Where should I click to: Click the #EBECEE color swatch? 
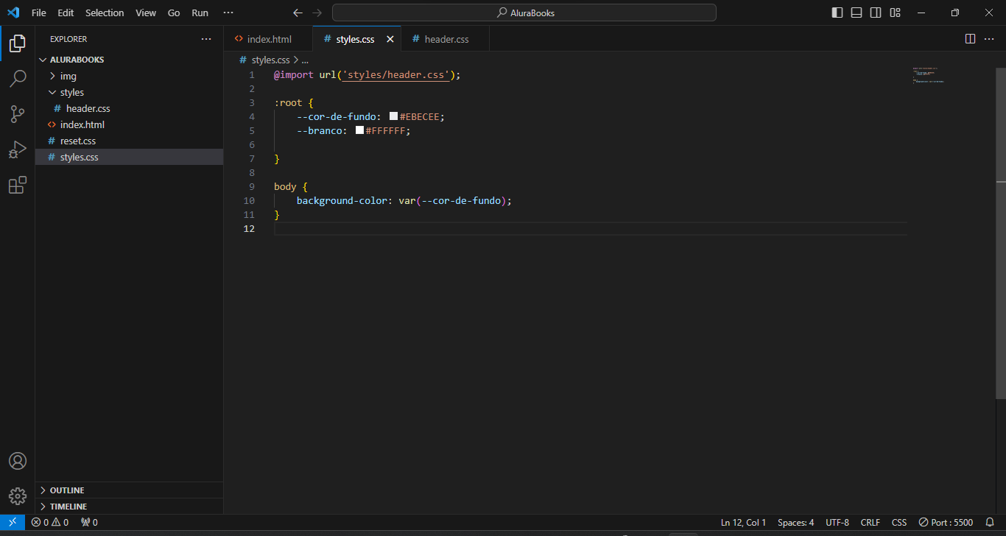coord(394,116)
